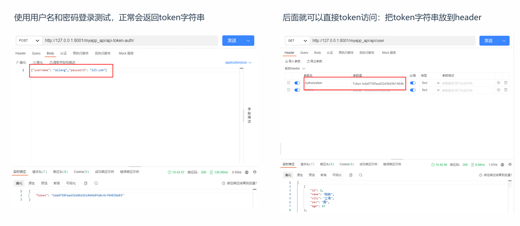Disable the Authorization header enable toggle
This screenshot has height=226, width=520.
pyautogui.click(x=297, y=83)
